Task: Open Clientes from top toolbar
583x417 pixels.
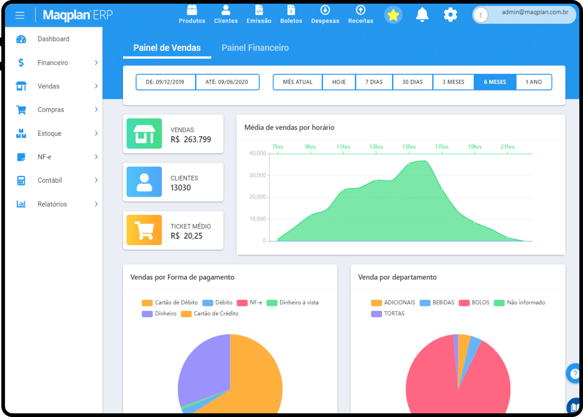Action: 226,14
